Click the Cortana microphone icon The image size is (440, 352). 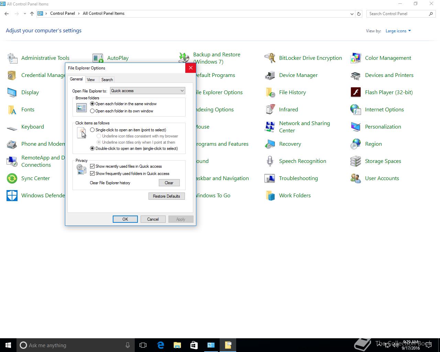(128, 345)
